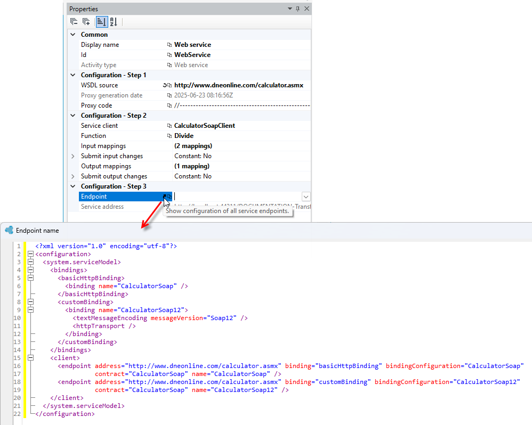This screenshot has width=532, height=425.
Task: Select the Id value WebService
Action: pyautogui.click(x=192, y=55)
